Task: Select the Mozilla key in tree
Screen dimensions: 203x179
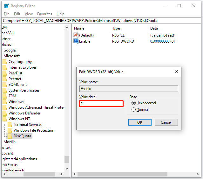Action: click(10, 142)
